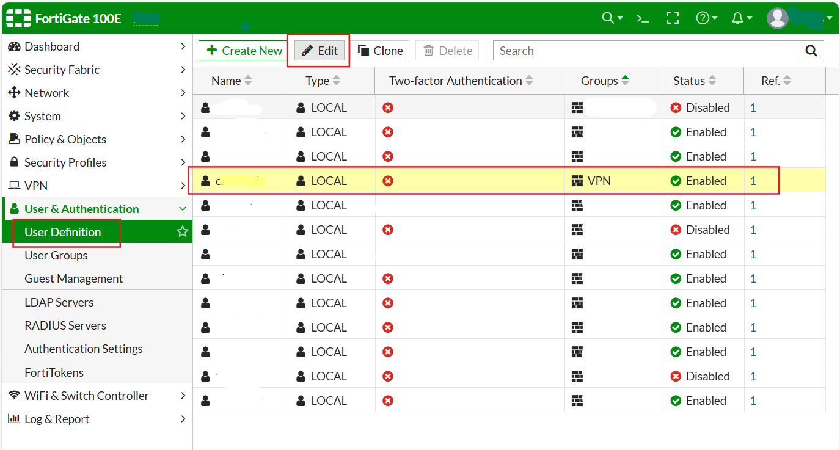Open the Help question mark menu
The image size is (840, 450).
[707, 18]
